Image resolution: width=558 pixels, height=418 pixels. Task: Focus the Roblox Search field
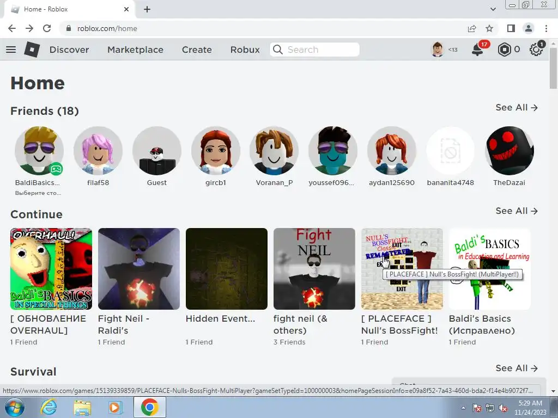click(x=314, y=50)
